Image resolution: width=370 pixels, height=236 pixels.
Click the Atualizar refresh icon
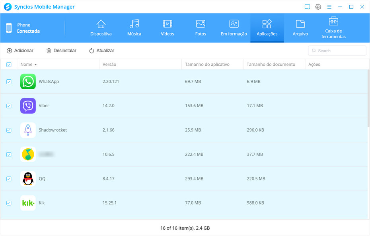coord(92,51)
